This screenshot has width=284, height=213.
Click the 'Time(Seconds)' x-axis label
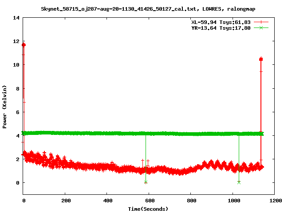(148, 209)
